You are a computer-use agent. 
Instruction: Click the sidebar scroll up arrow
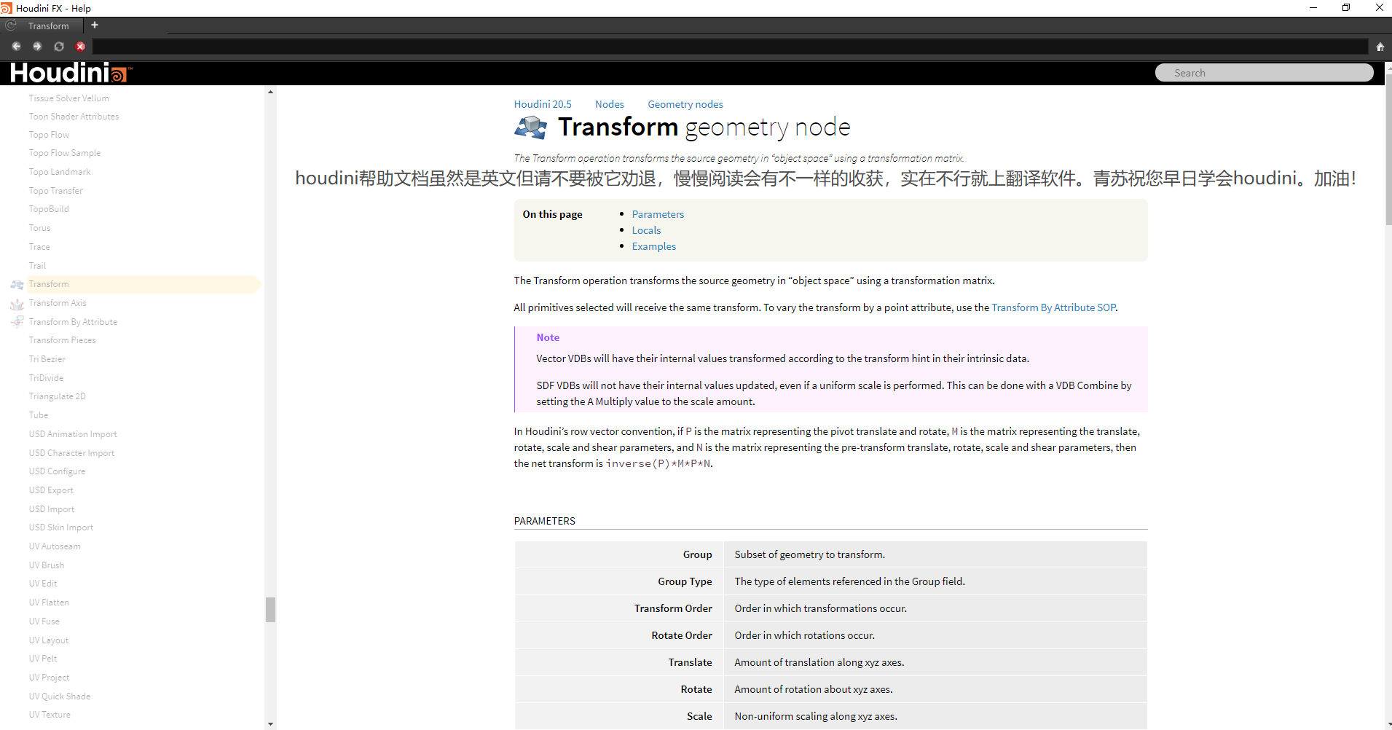click(270, 92)
